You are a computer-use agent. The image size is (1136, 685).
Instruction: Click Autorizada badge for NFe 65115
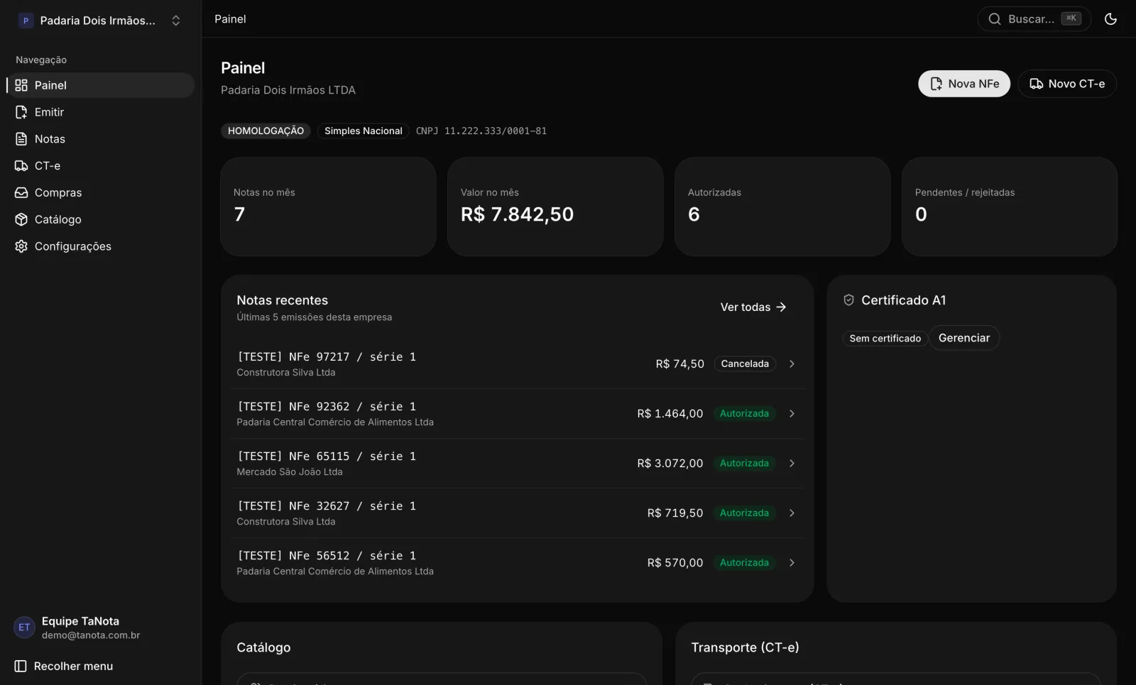pos(744,464)
